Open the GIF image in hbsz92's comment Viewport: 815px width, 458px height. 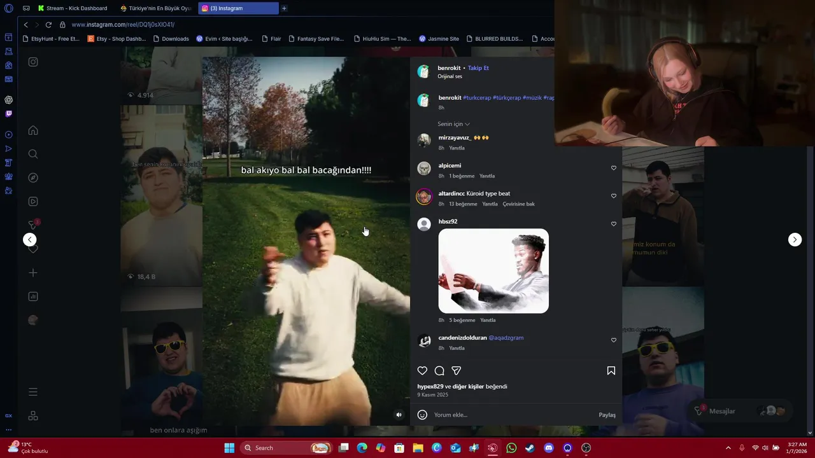tap(493, 271)
